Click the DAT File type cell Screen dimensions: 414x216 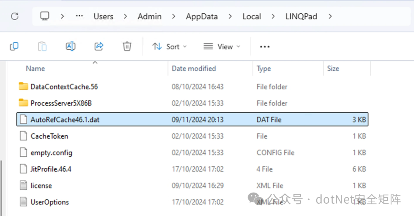(269, 120)
